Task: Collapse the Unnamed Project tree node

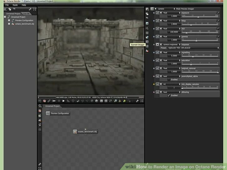Action: point(5,17)
